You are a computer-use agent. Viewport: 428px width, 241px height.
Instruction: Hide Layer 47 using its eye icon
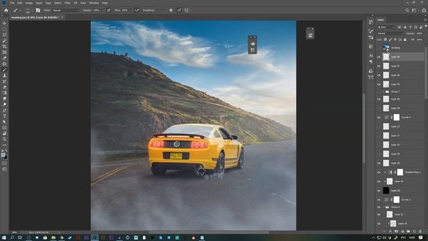click(379, 66)
